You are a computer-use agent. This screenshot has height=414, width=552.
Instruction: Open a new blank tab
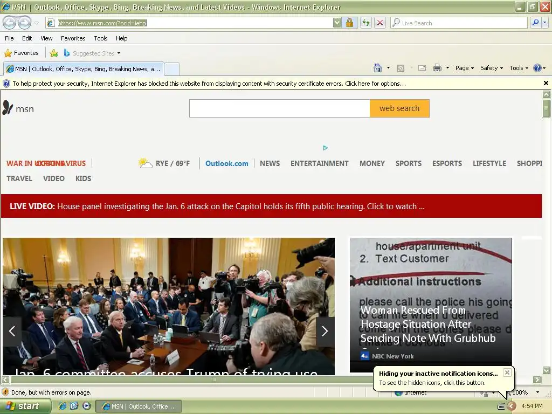[172, 69]
